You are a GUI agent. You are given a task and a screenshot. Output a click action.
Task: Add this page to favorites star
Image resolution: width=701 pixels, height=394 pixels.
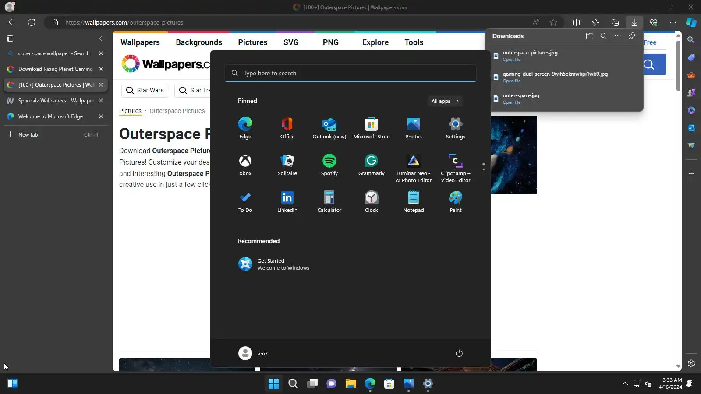(x=553, y=22)
